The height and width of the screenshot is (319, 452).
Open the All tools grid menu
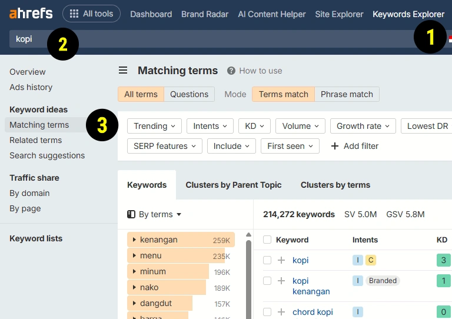tap(91, 14)
